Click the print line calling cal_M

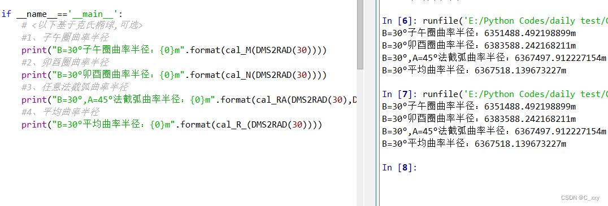(174, 50)
